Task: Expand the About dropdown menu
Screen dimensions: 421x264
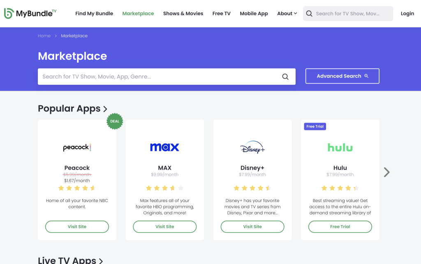Action: pyautogui.click(x=287, y=14)
